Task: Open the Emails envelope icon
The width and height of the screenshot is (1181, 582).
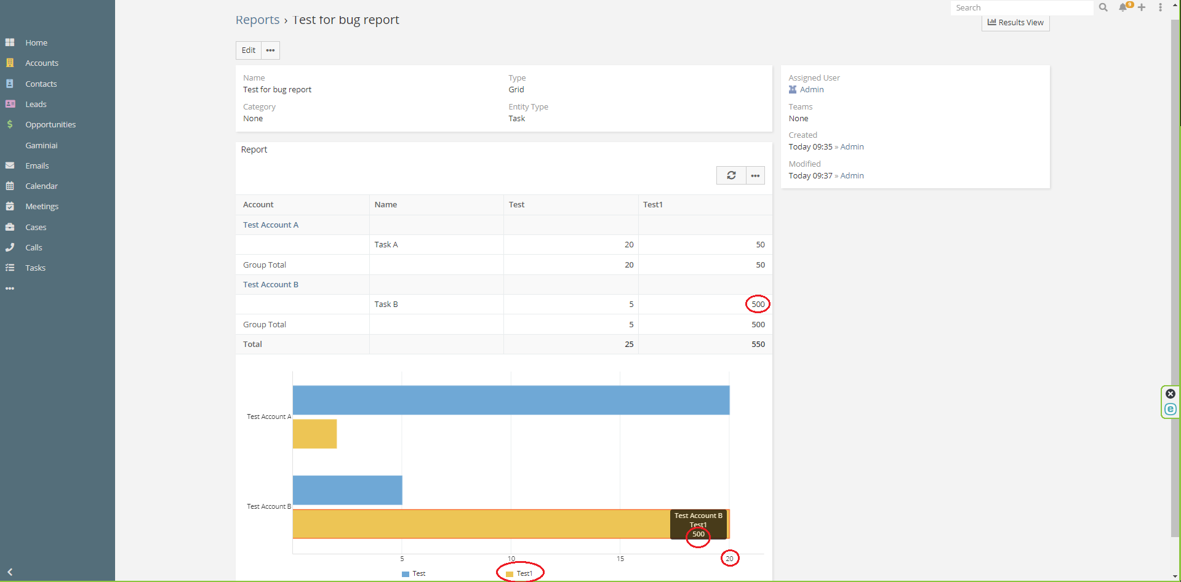Action: [10, 165]
